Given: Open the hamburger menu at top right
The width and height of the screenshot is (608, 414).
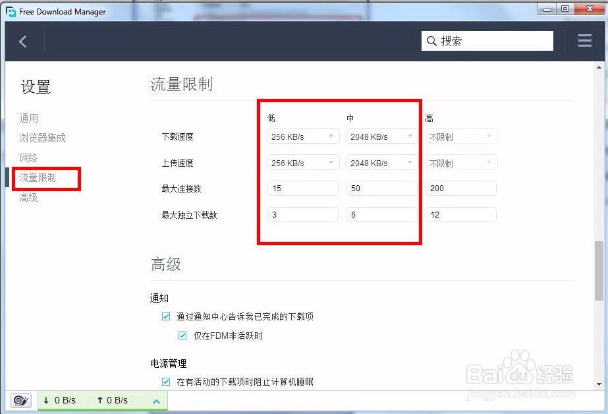Looking at the screenshot, I should tap(585, 40).
